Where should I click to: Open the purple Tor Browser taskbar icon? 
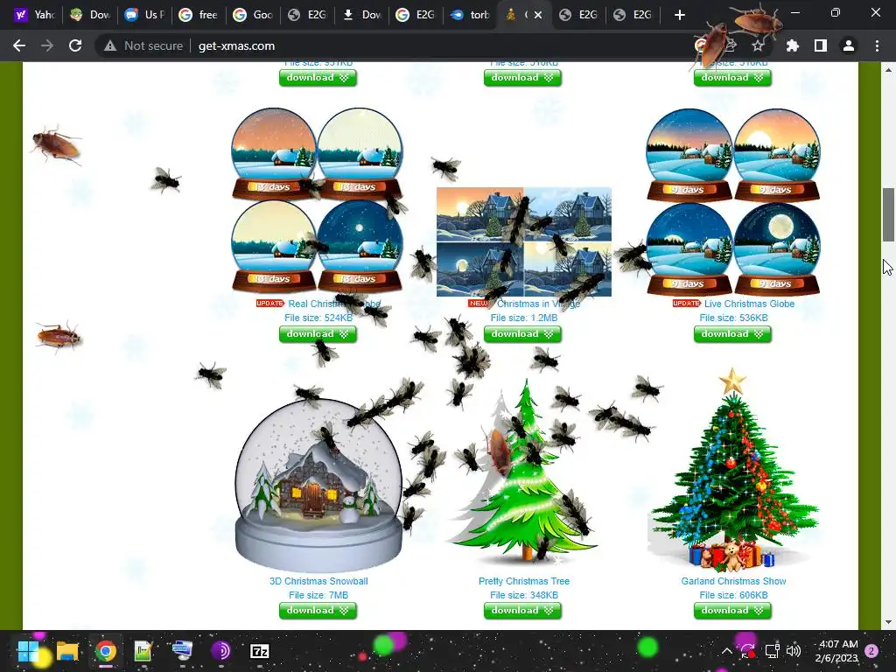(221, 651)
